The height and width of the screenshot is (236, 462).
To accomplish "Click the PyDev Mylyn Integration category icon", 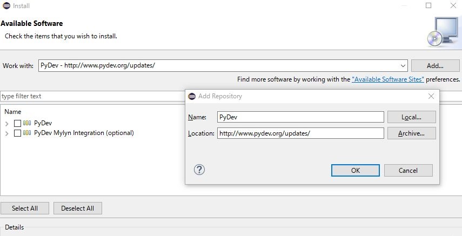I will [x=27, y=133].
